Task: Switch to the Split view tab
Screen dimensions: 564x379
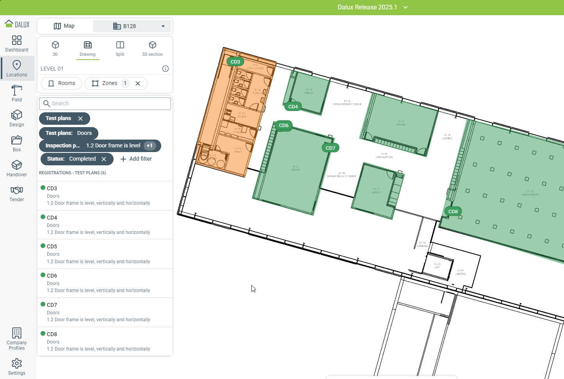Action: 120,49
